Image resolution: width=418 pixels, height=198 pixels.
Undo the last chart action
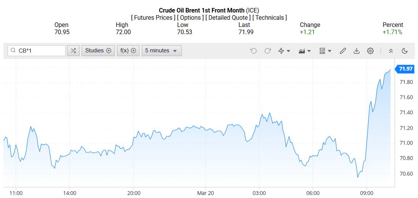point(253,51)
